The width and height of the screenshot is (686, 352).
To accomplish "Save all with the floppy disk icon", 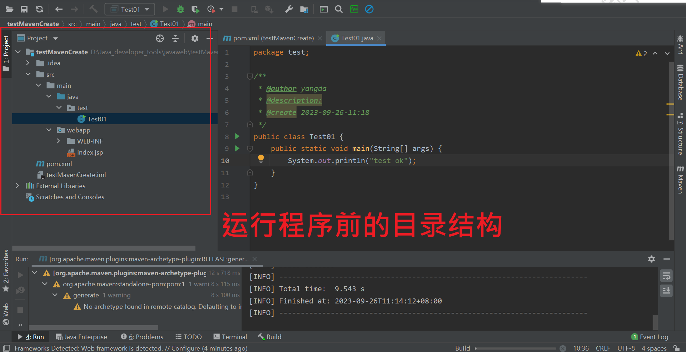I will tap(24, 9).
